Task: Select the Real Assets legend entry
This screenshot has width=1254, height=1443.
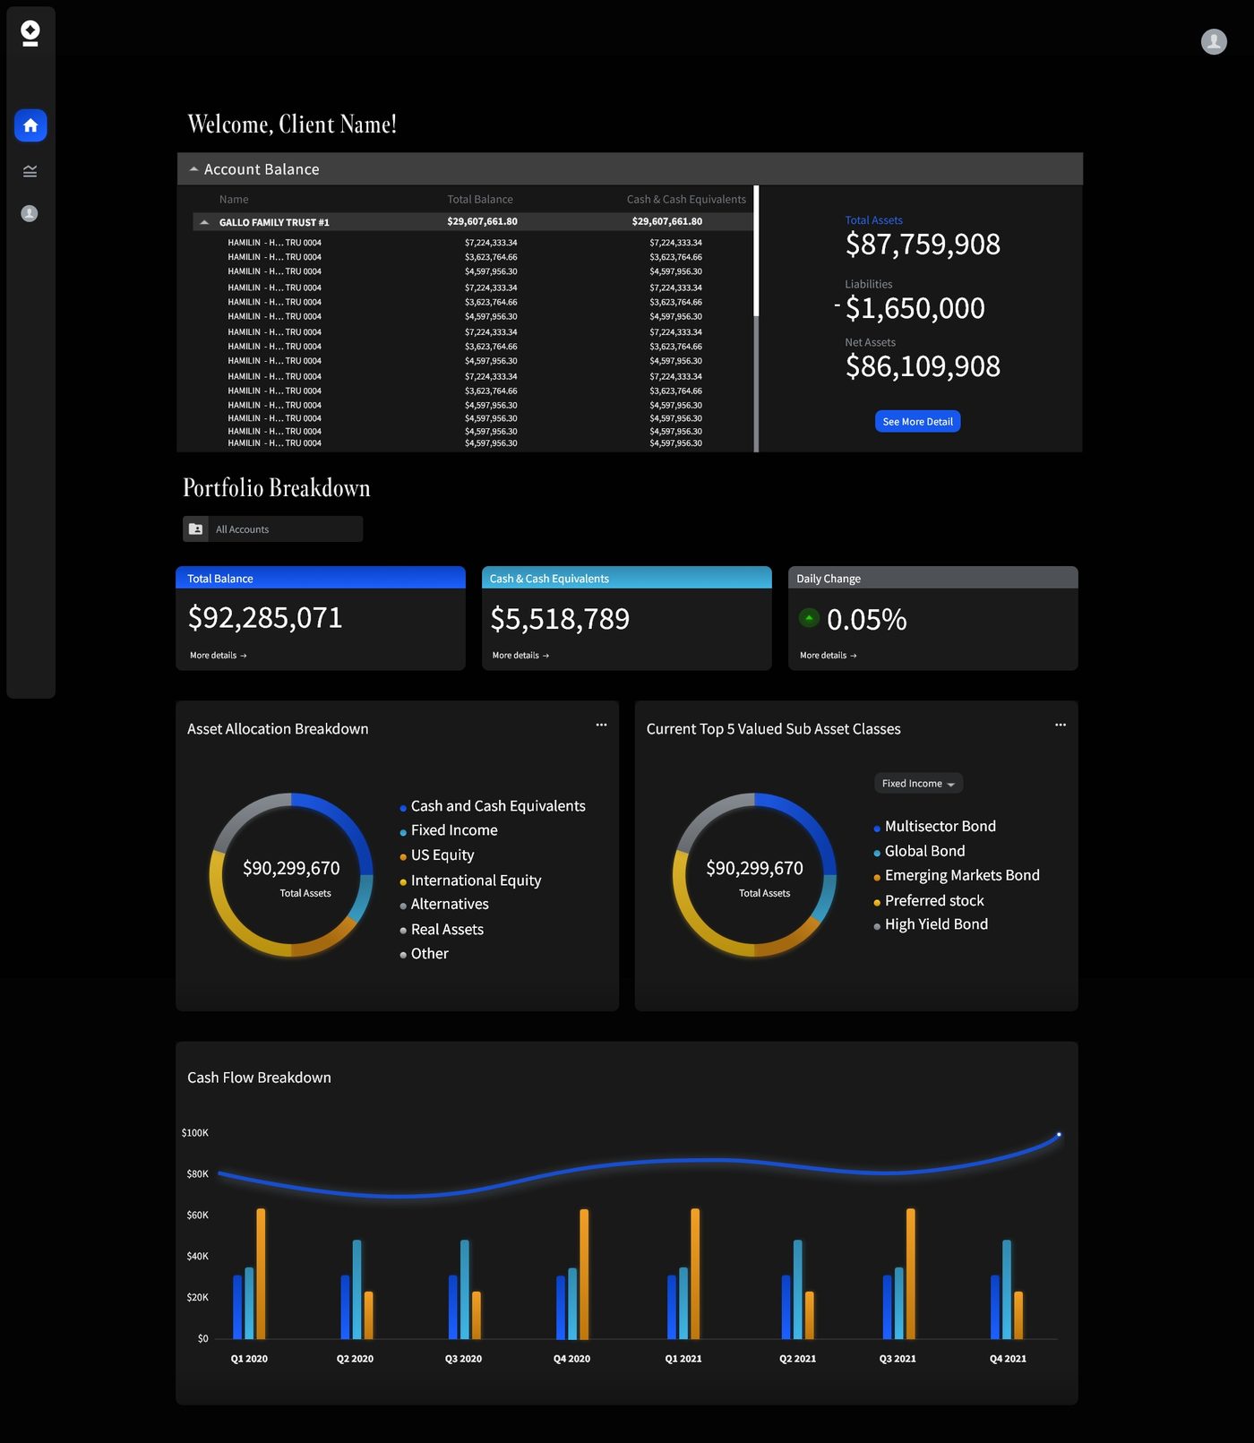Action: point(442,930)
